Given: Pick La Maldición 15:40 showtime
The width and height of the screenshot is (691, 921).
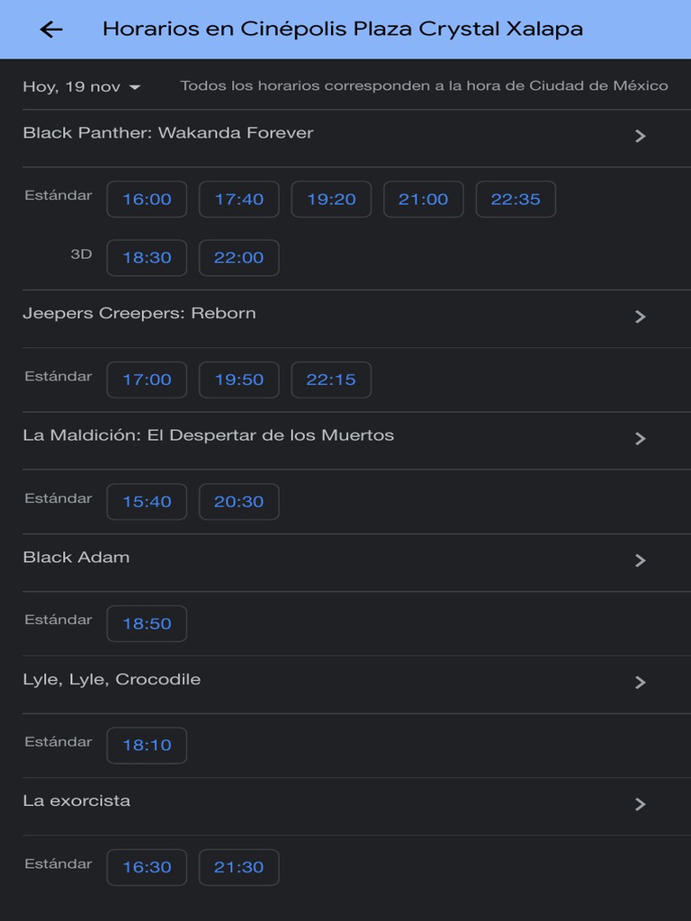Looking at the screenshot, I should (x=147, y=502).
